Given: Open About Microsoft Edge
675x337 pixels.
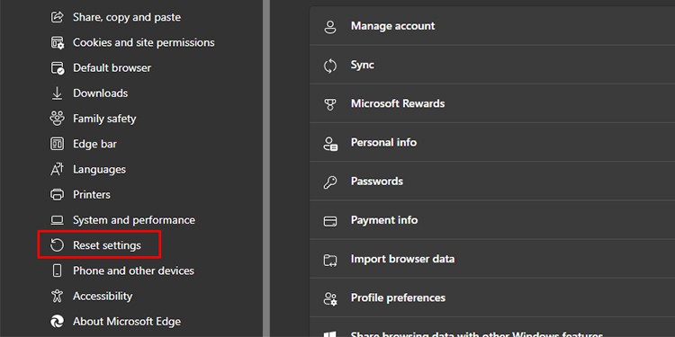Looking at the screenshot, I should [127, 322].
